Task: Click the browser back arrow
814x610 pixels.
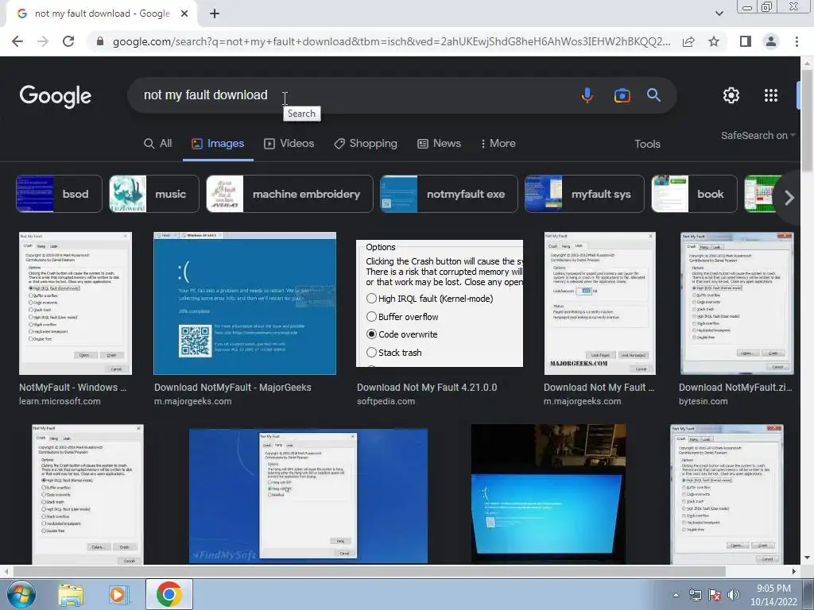Action: pos(17,41)
